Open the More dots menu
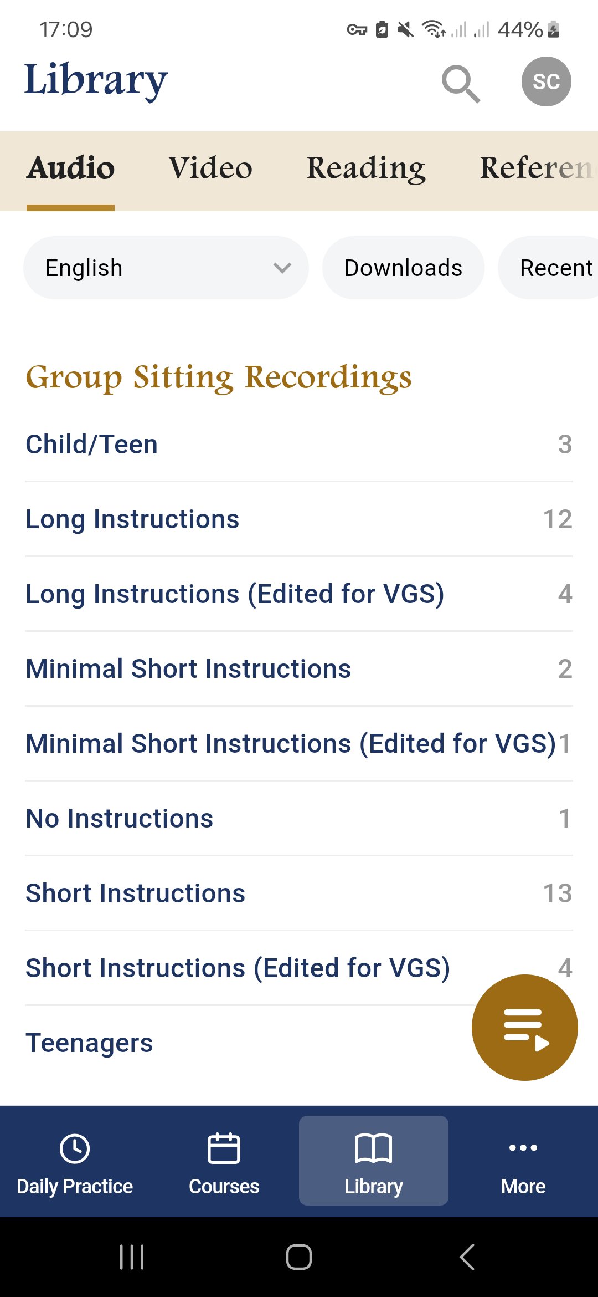 pos(523,1147)
